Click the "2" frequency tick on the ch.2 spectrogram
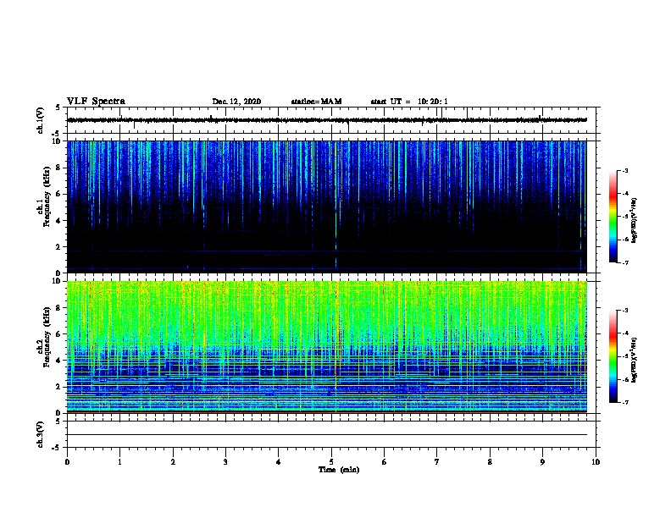Image resolution: width=671 pixels, height=518 pixels. pos(58,387)
